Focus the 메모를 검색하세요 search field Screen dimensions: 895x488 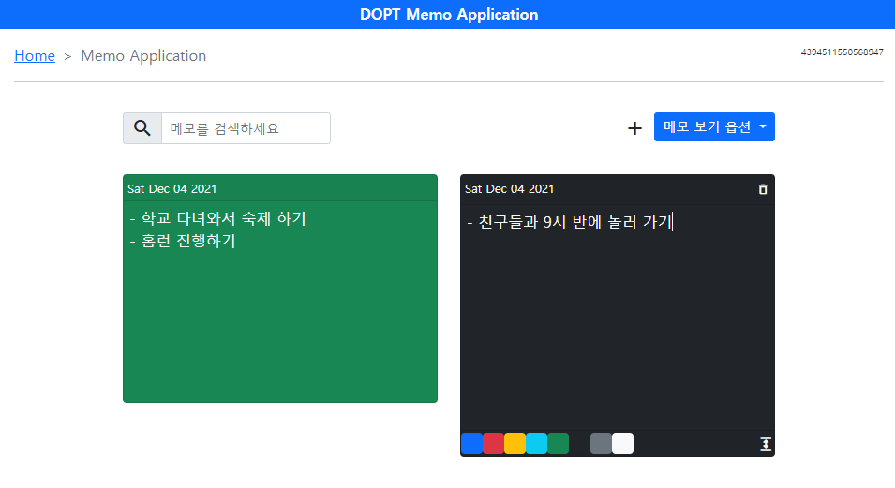[246, 127]
